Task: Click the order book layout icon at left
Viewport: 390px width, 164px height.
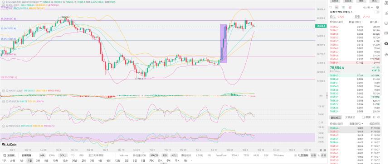Action: coord(331,8)
